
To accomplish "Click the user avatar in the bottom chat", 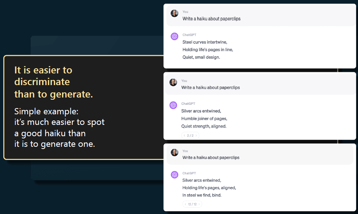I will (175, 152).
